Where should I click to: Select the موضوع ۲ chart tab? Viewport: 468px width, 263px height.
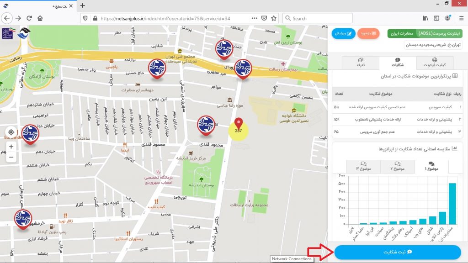pyautogui.click(x=398, y=166)
